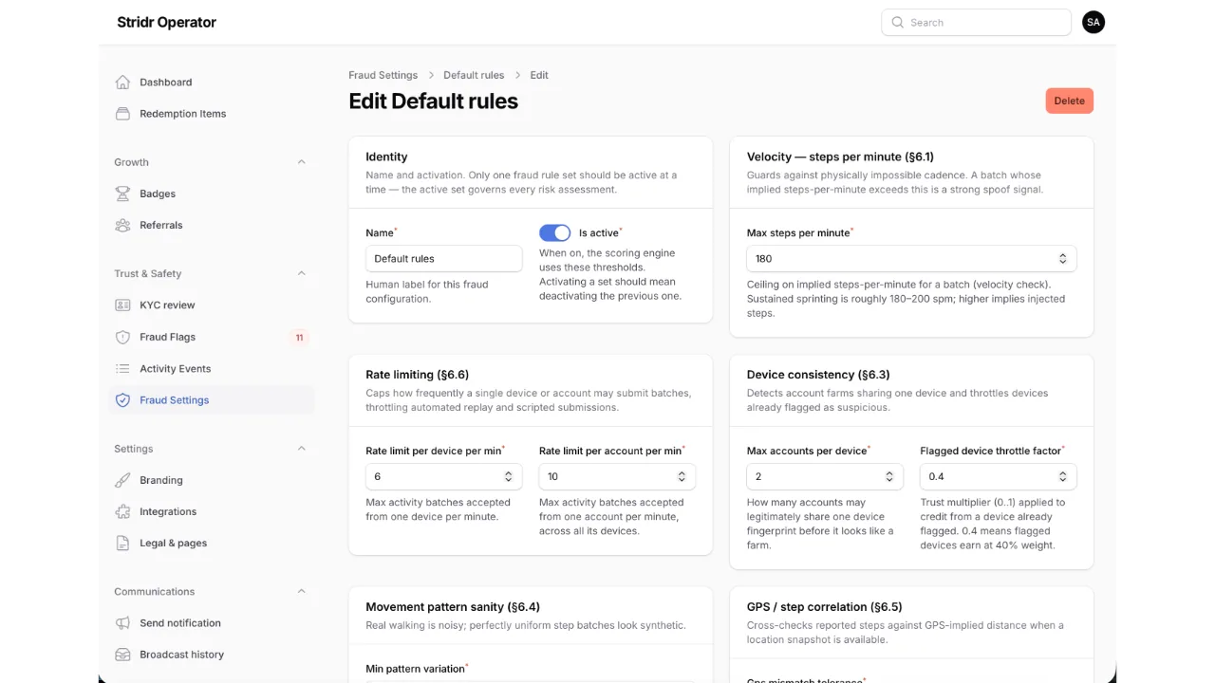
Task: Click the KYC review ID card icon
Action: coord(122,305)
